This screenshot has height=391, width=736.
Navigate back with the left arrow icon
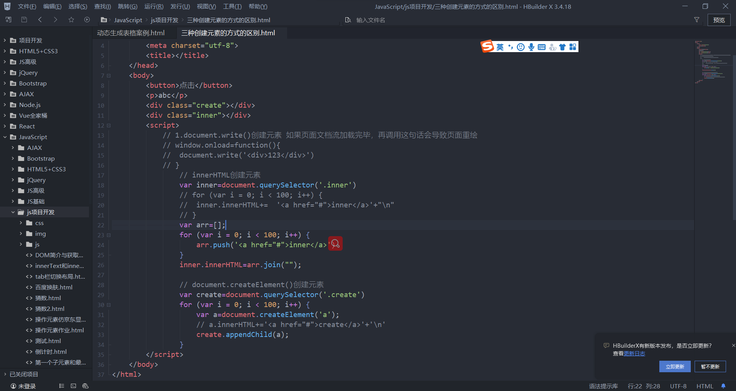(40, 20)
